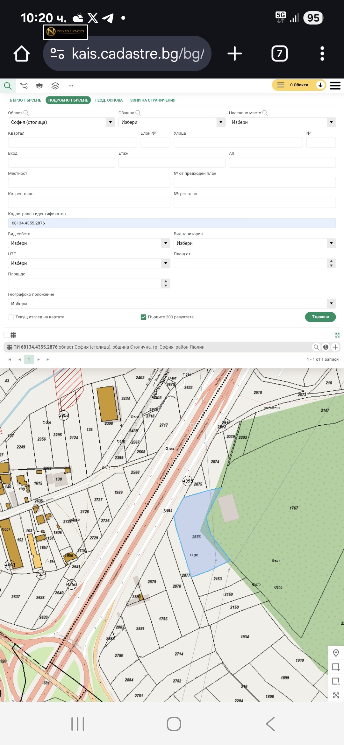Expand the Географско положение dropdown
344x745 pixels.
click(172, 304)
